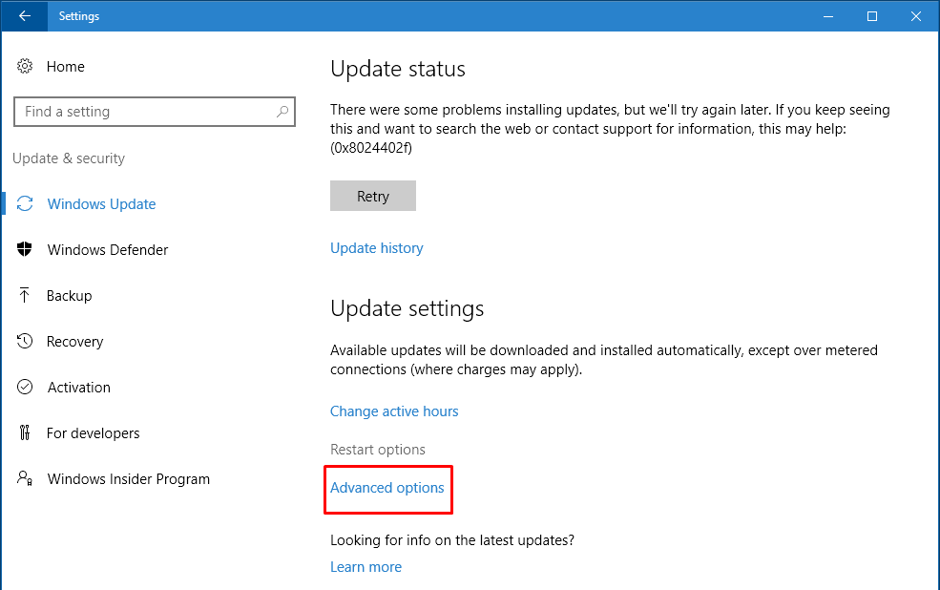This screenshot has width=940, height=590.
Task: Click the For developers tools icon
Action: 25,432
